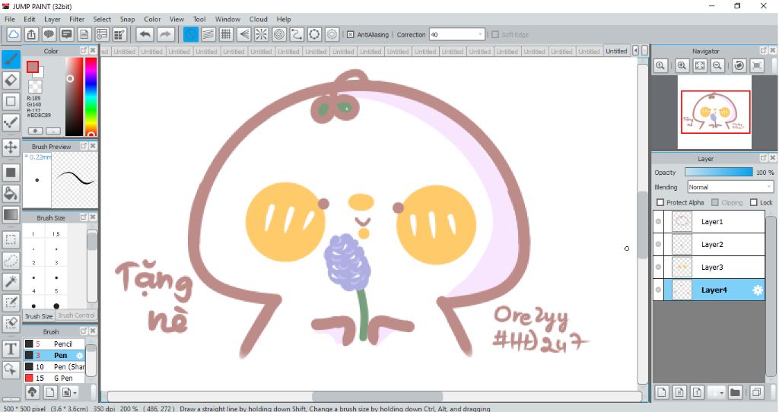Open the Filter menu

coord(77,19)
